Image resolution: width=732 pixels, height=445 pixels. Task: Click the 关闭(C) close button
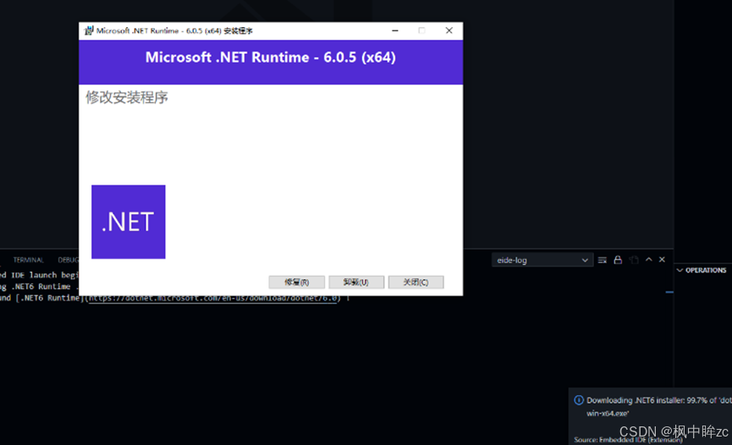416,282
